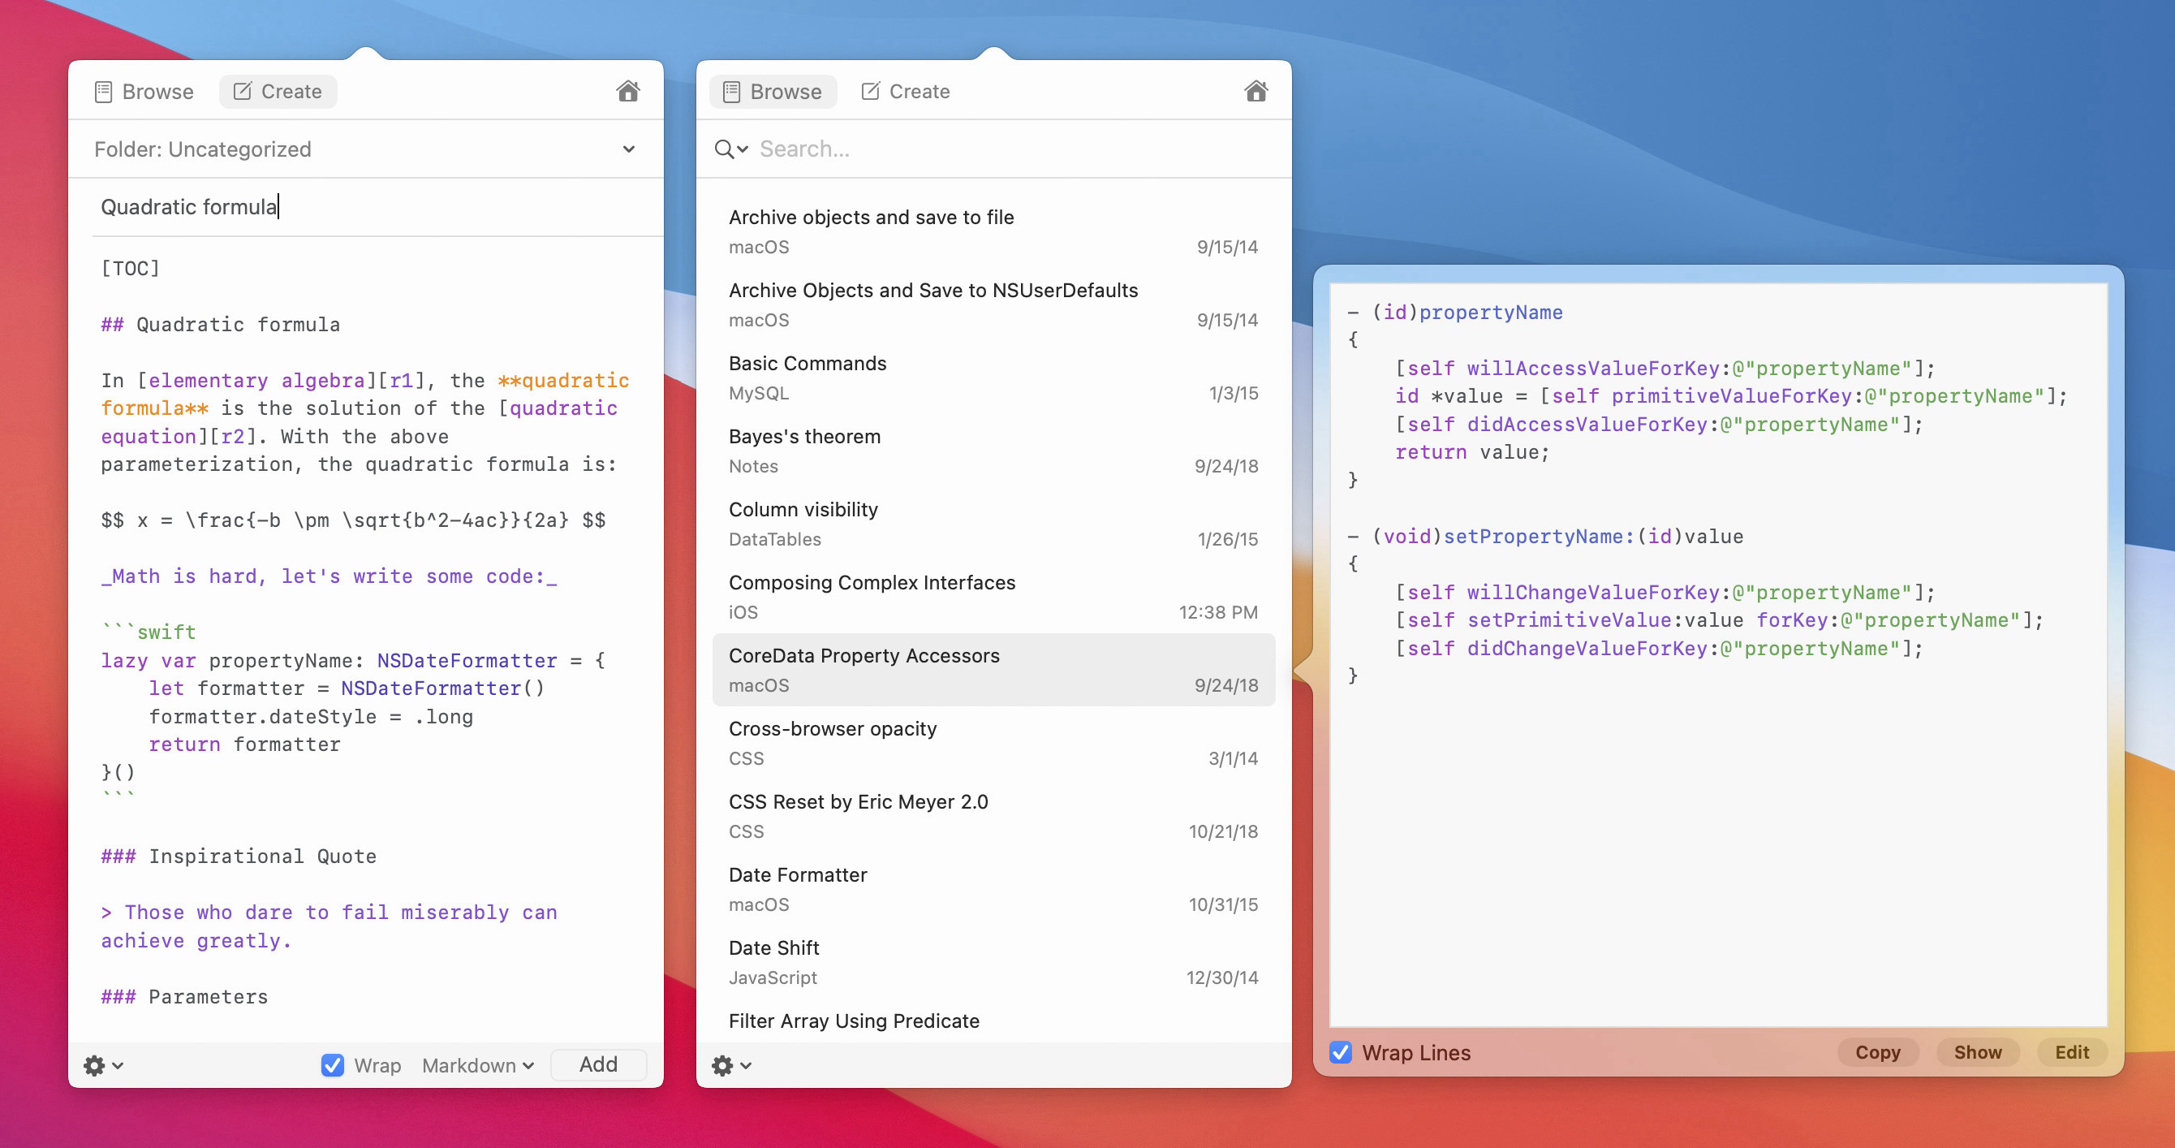Open the 'Cross-browser opacity' CSS snippet
The height and width of the screenshot is (1148, 2175).
click(x=993, y=744)
